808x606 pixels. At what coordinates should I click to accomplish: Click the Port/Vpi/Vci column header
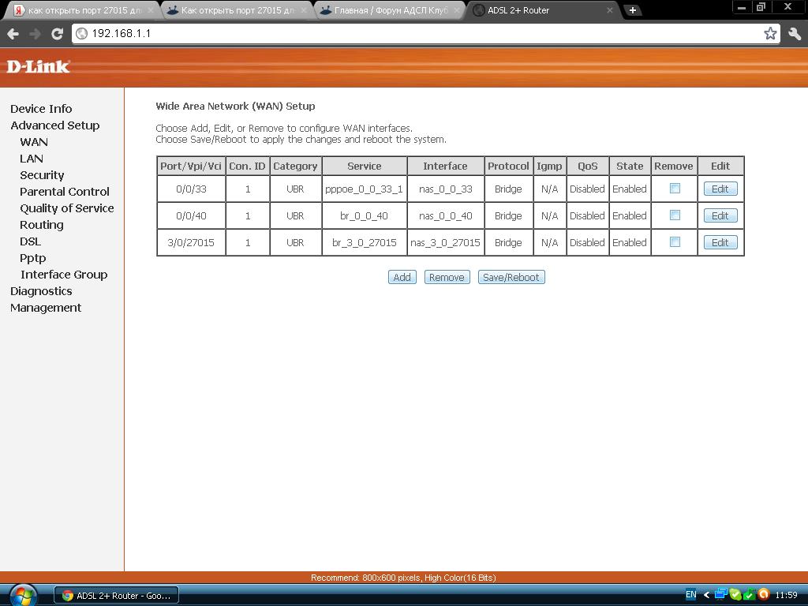point(191,166)
